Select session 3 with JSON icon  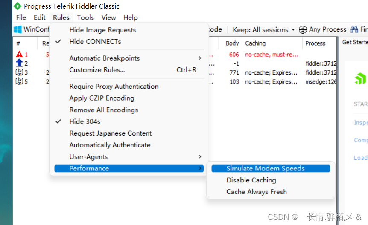pyautogui.click(x=19, y=72)
